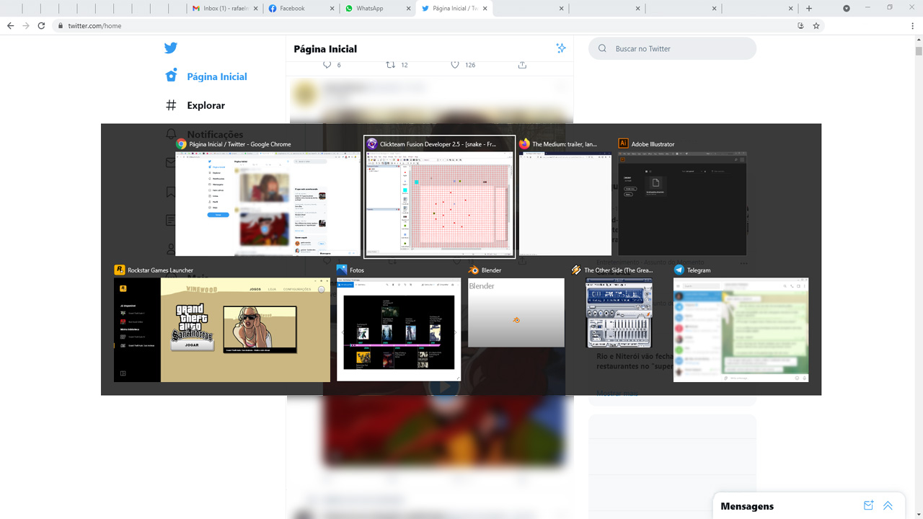Click the Telegram icon in switcher

click(679, 270)
